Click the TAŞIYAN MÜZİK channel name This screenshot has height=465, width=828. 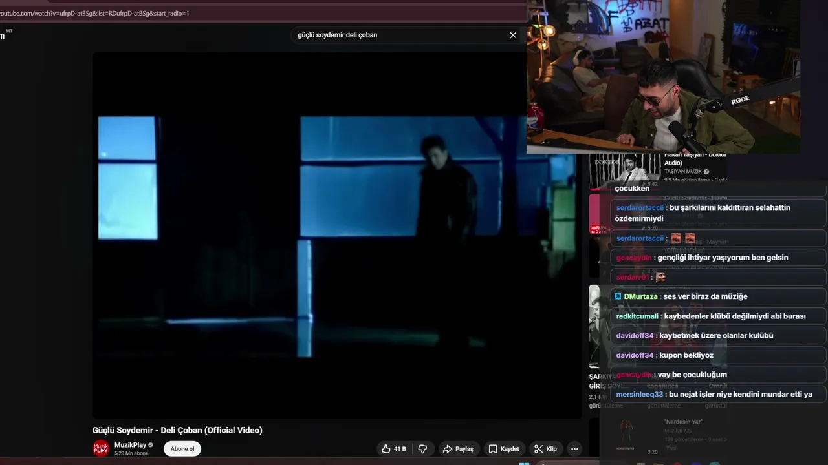coord(683,172)
